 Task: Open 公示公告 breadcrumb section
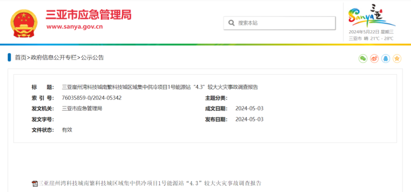92,57
